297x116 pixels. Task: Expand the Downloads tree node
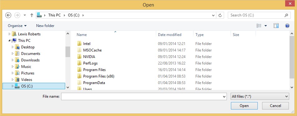(13, 60)
